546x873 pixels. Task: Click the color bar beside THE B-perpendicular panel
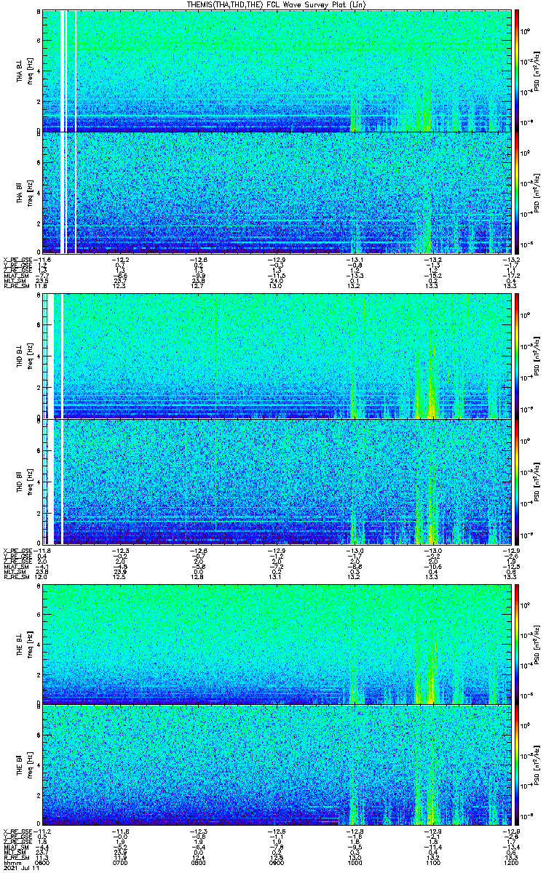(517, 644)
